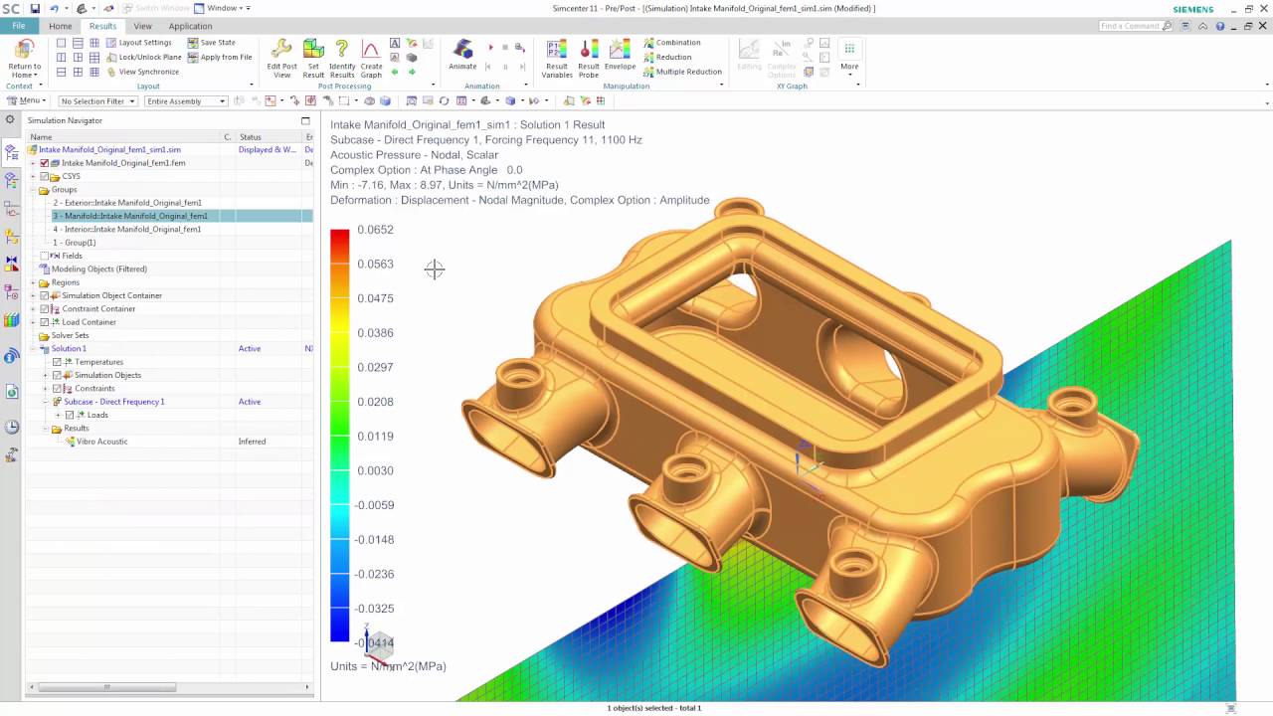
Task: Click the Save icon in title bar
Action: point(35,8)
